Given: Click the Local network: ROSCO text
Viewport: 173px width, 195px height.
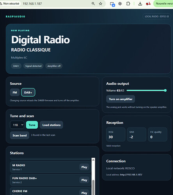Looking at the screenshot, I should coord(120,168).
